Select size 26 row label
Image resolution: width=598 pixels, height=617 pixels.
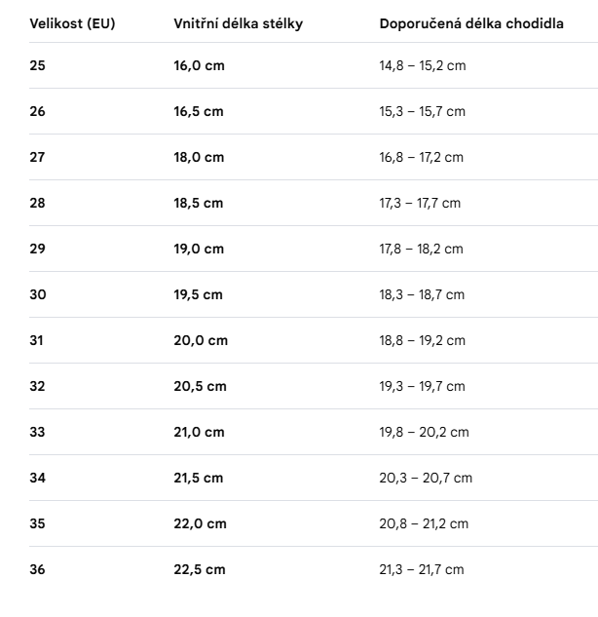pyautogui.click(x=37, y=111)
